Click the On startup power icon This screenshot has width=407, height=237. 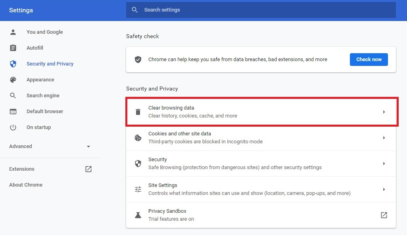(13, 127)
